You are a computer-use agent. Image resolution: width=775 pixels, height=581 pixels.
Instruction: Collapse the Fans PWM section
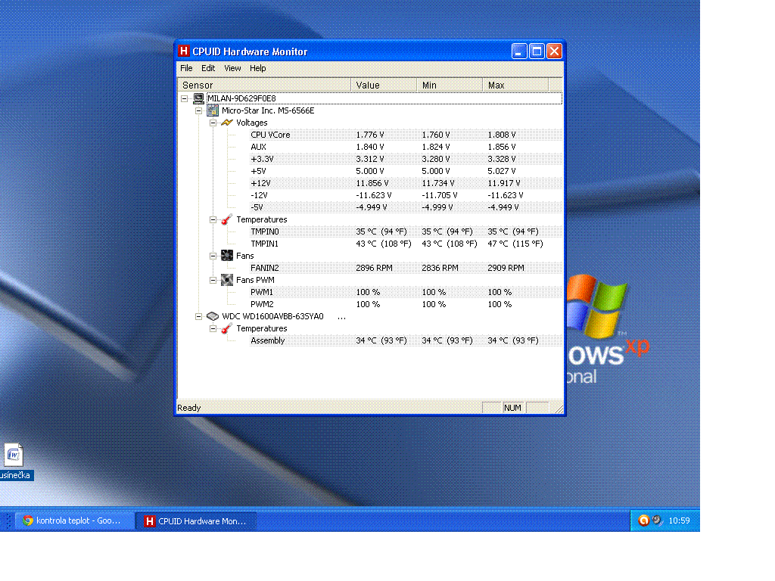pos(213,280)
